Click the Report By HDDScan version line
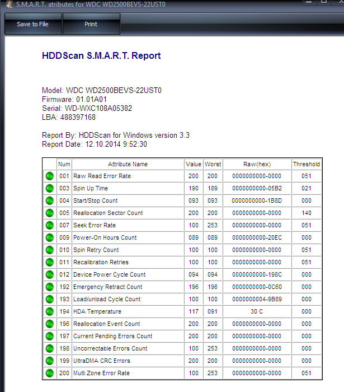Viewport: 344px width, 392px height. [116, 136]
